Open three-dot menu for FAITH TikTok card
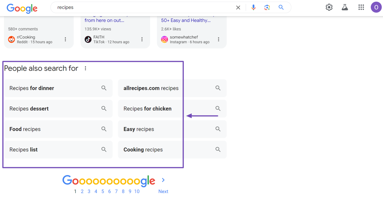The width and height of the screenshot is (383, 197). pyautogui.click(x=142, y=39)
